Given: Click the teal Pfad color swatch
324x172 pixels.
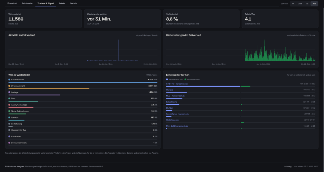Looking at the screenshot, I should click(9, 99).
